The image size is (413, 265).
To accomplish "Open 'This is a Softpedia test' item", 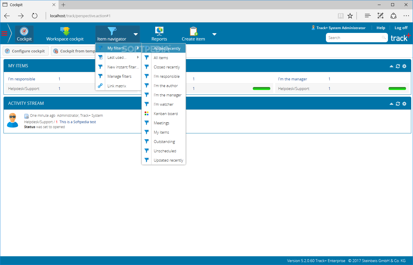I will point(78,122).
